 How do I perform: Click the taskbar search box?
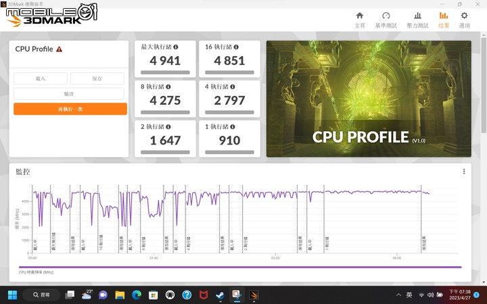[42, 295]
